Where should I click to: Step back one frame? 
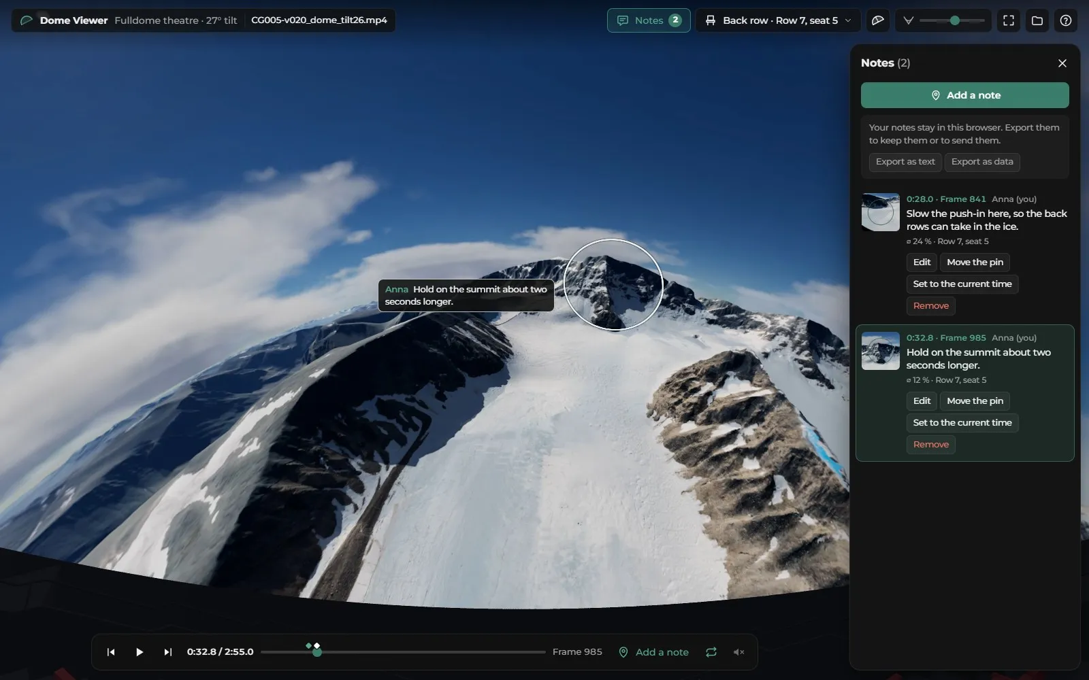click(111, 652)
